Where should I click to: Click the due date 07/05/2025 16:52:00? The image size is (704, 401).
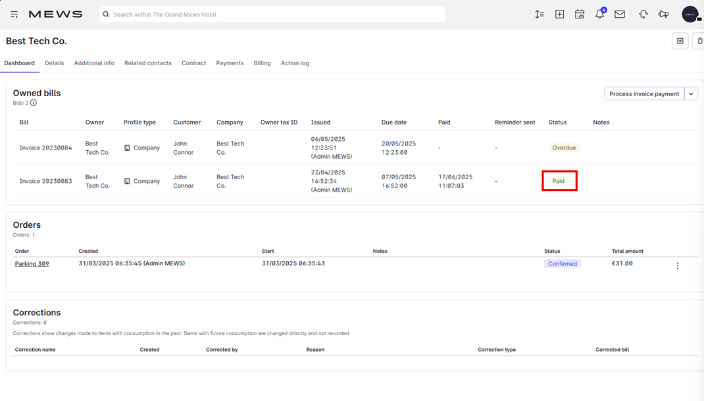(399, 181)
